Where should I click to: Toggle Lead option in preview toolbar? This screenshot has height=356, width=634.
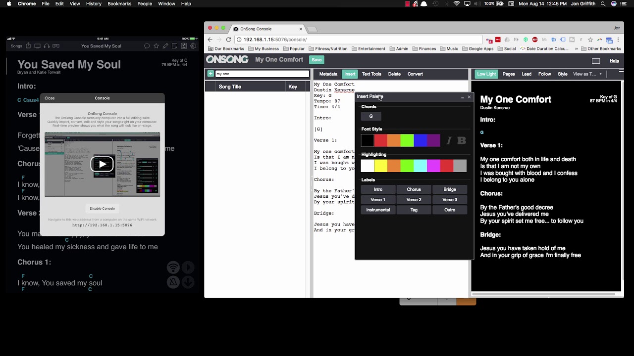[527, 74]
